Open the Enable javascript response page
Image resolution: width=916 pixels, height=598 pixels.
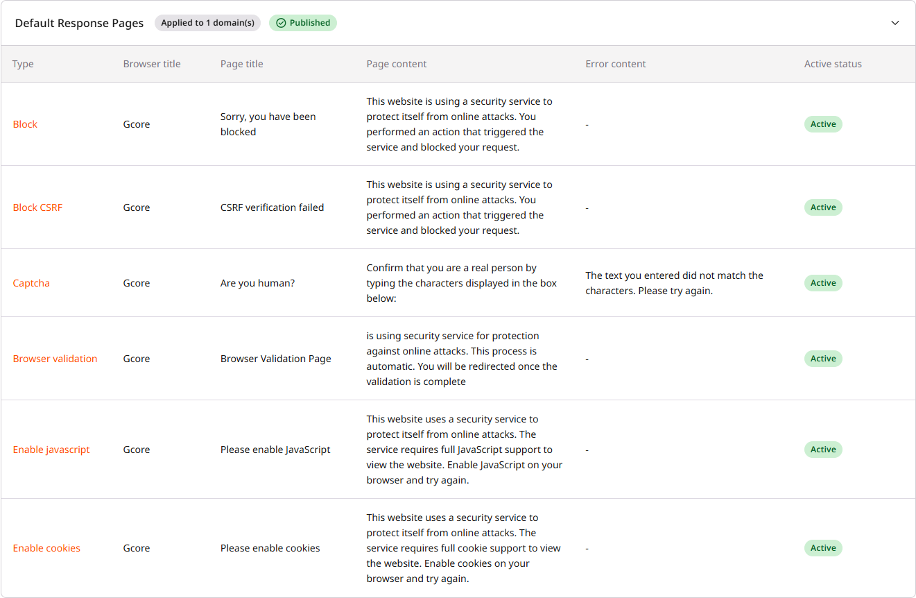click(51, 449)
